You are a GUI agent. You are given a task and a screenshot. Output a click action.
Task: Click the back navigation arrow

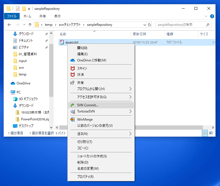click(9, 25)
